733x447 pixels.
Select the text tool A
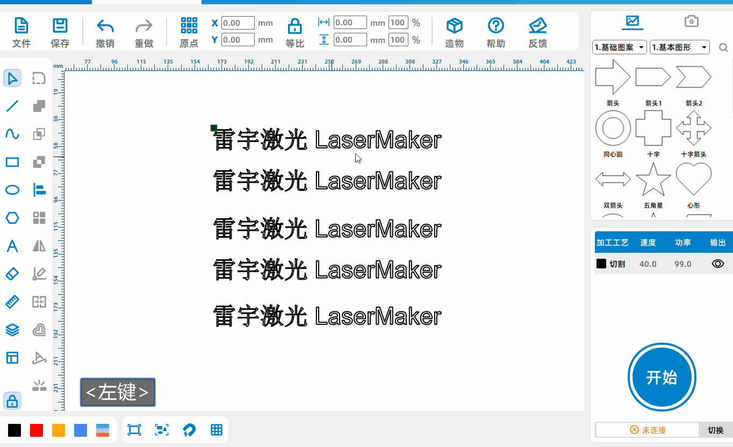point(12,246)
